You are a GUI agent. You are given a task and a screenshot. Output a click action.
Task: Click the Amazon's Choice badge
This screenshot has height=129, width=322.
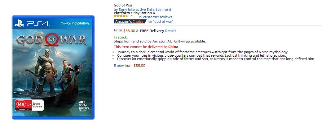[x=130, y=22]
